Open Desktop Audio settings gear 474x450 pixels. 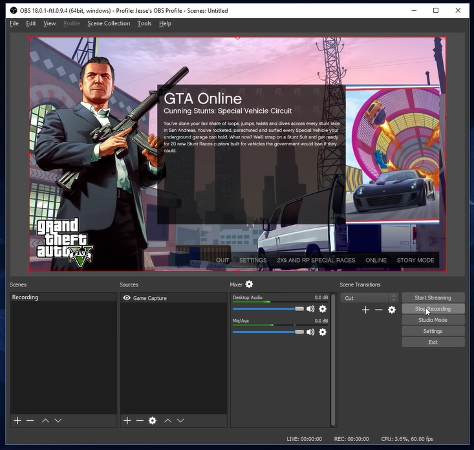323,309
